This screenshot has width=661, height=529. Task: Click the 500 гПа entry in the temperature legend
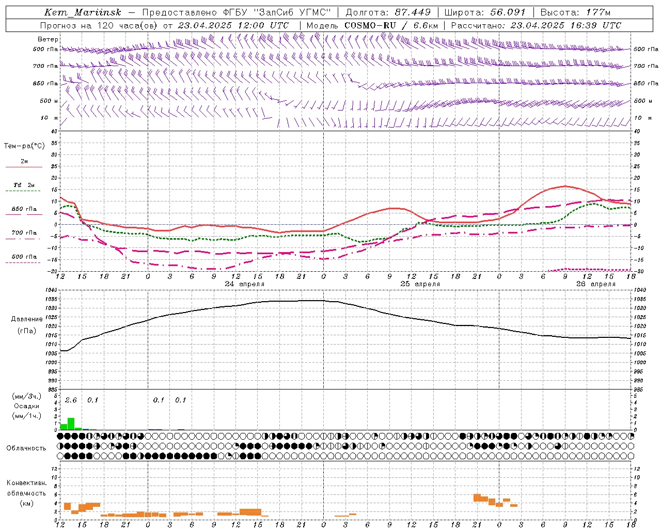24,256
